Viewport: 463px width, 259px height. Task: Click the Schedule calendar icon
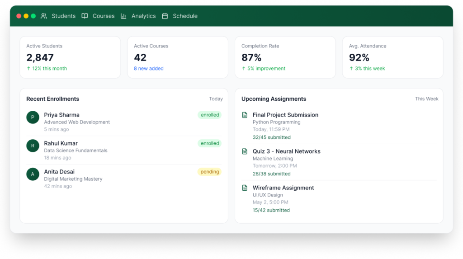click(165, 16)
